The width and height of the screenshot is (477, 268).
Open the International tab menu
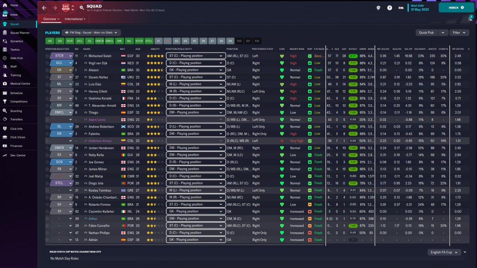[75, 19]
